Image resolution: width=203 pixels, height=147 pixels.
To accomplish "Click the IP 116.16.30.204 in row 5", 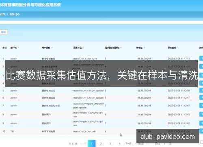I will (144, 91).
